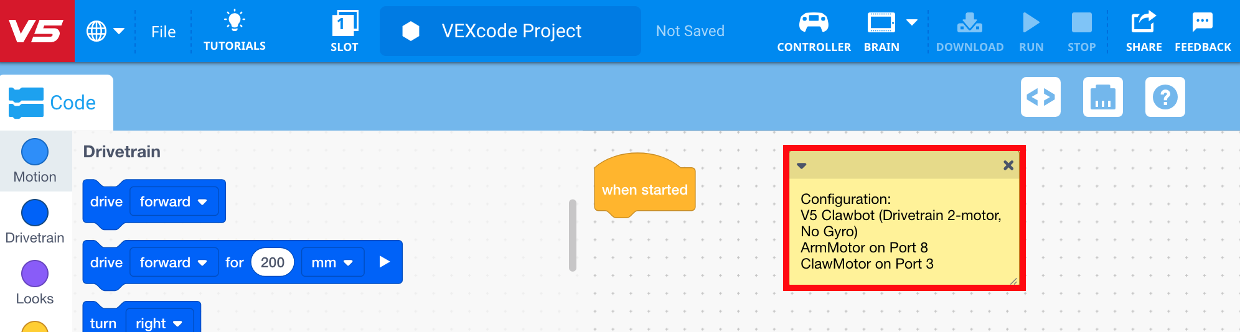Open the File menu
The width and height of the screenshot is (1240, 332).
click(x=163, y=32)
